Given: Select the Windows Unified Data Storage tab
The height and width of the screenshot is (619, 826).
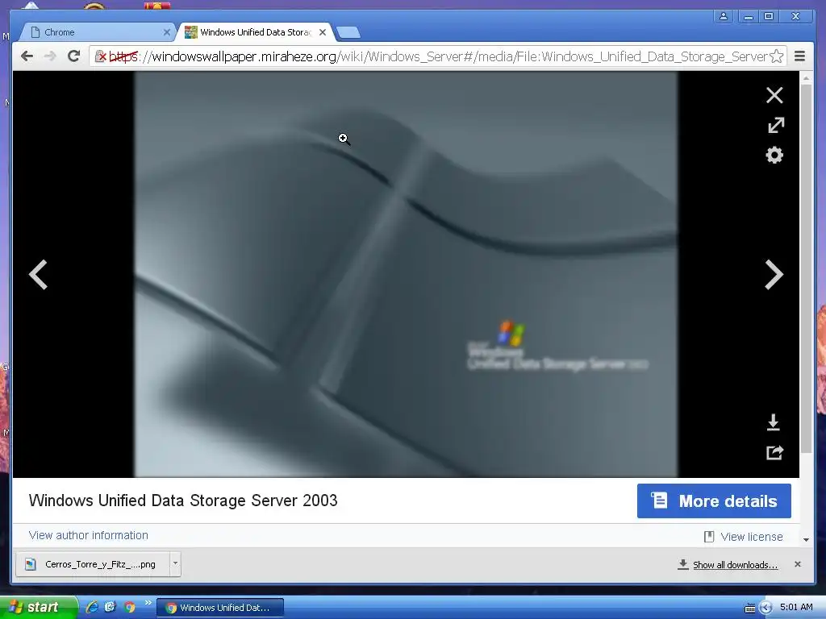Looking at the screenshot, I should 256,32.
